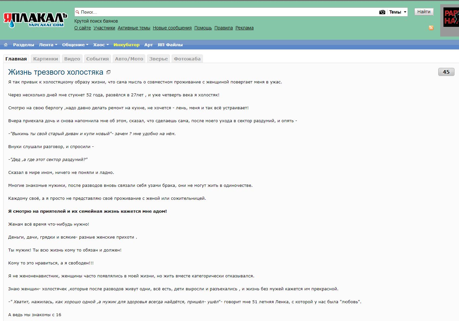Image resolution: width=459 pixels, height=321 pixels.
Task: Switch to the Главная tab
Action: point(16,59)
